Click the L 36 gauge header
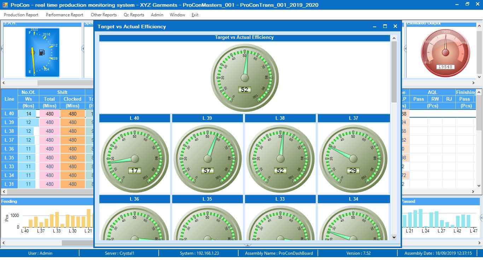483x260 pixels. (x=134, y=199)
